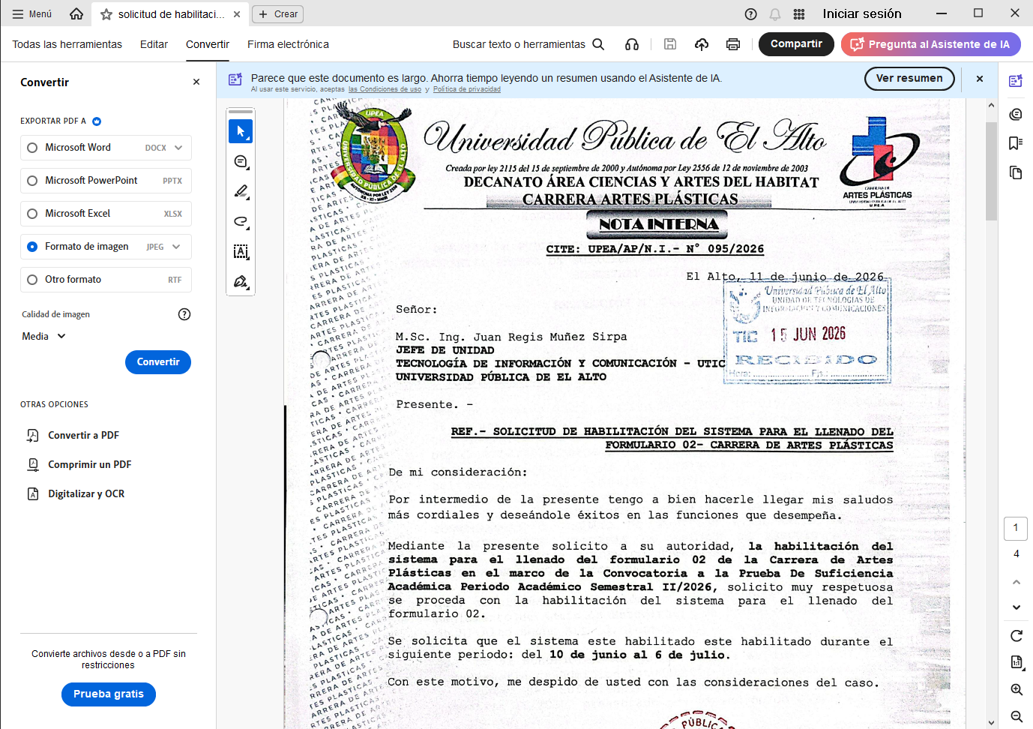1033x729 pixels.
Task: Activate the text recognition AI tool
Action: coord(241,251)
